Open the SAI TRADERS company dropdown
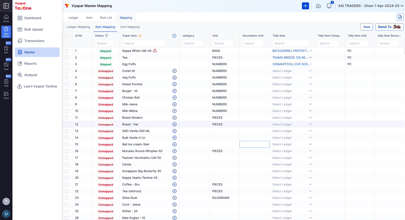This screenshot has width=405, height=220. pyautogui.click(x=371, y=6)
